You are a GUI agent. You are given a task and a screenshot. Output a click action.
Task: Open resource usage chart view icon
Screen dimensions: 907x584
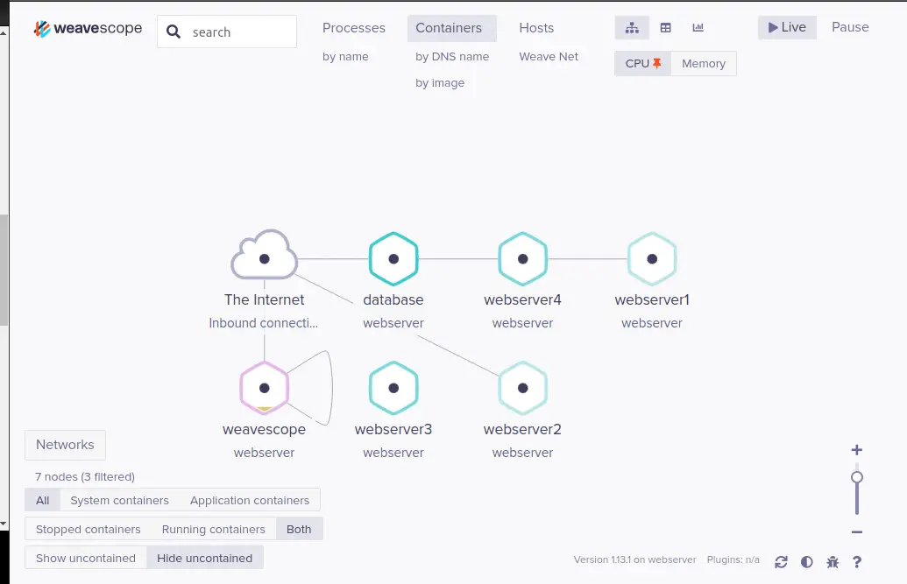coord(698,28)
